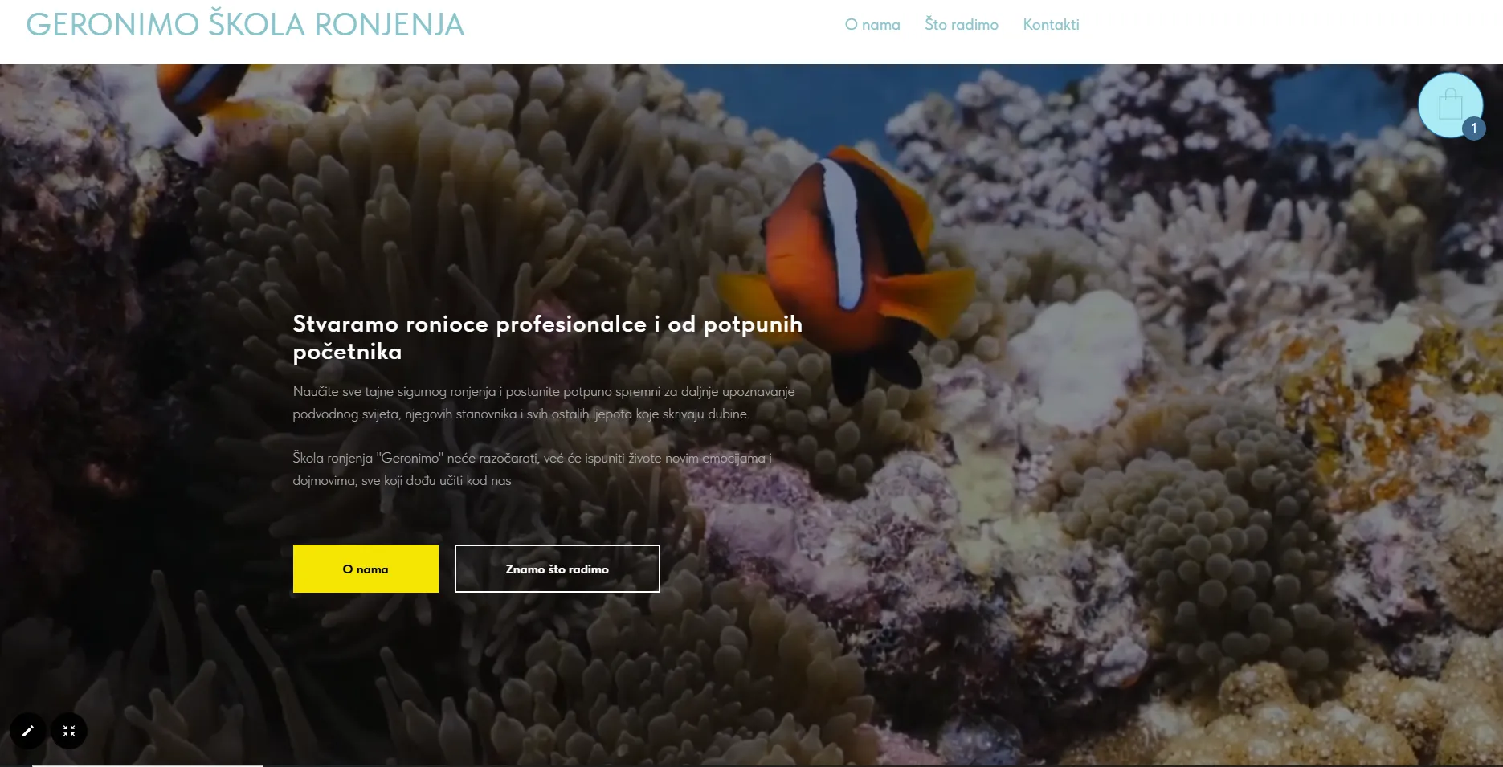Click the collapse fullscreen arrows icon
The width and height of the screenshot is (1503, 767).
coord(69,731)
